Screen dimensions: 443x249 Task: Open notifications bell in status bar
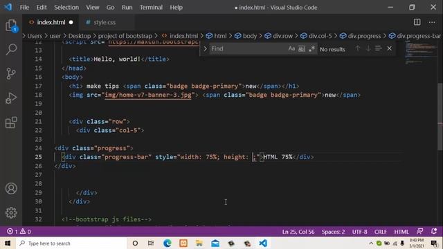(434, 232)
